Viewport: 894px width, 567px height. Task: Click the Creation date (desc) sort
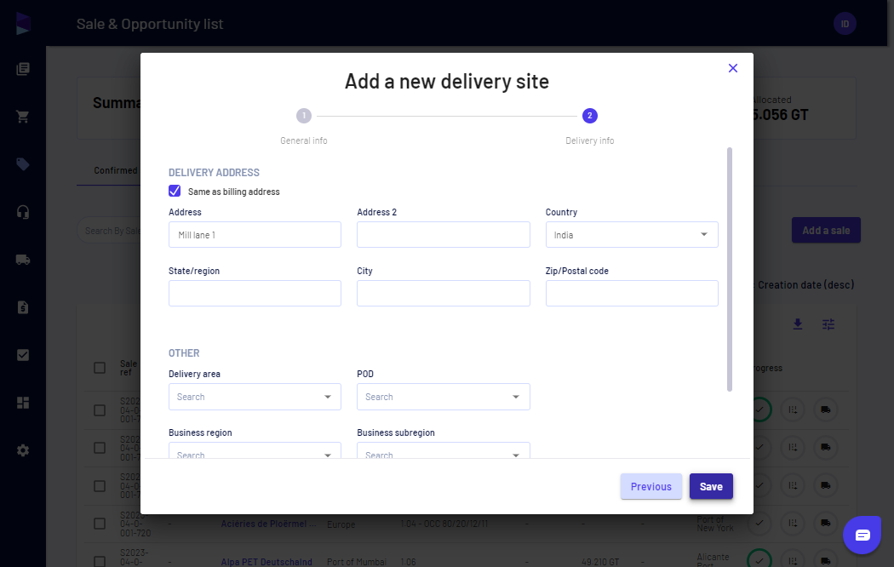coord(805,285)
